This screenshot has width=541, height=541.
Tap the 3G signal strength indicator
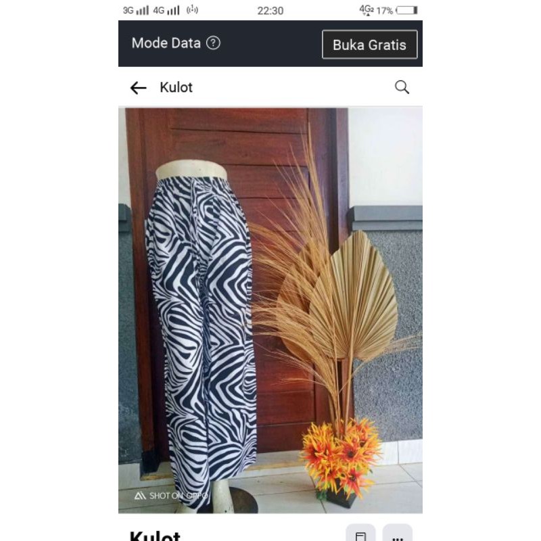136,10
